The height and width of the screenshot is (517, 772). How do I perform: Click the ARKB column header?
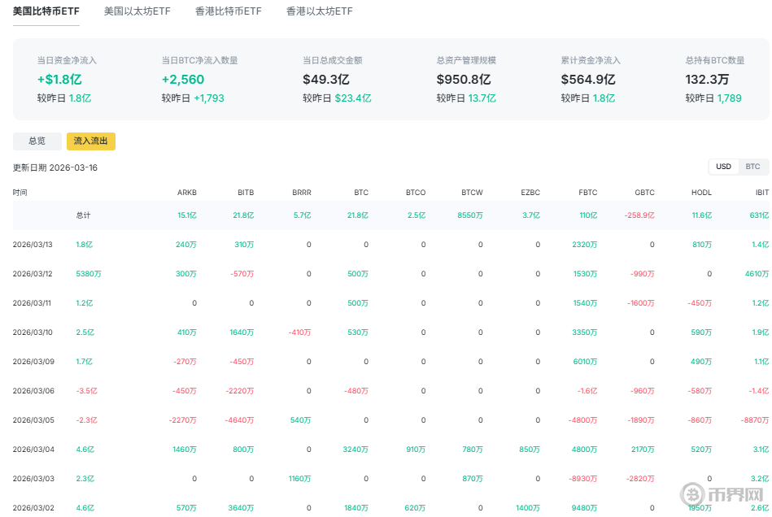point(186,193)
